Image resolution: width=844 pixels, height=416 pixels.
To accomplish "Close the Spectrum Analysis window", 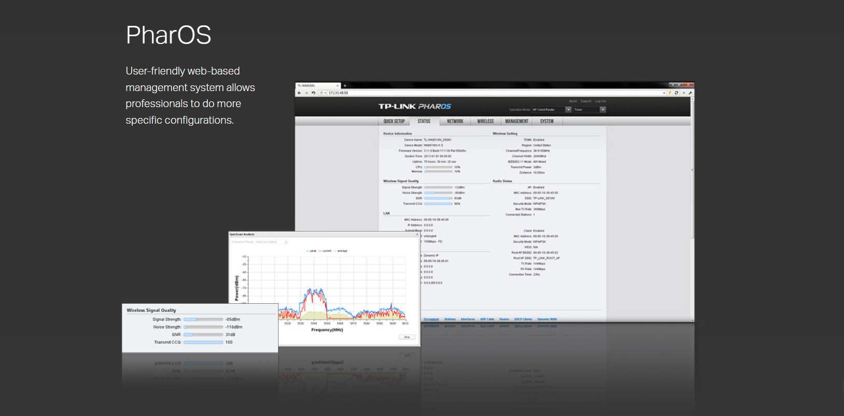I will click(x=417, y=234).
